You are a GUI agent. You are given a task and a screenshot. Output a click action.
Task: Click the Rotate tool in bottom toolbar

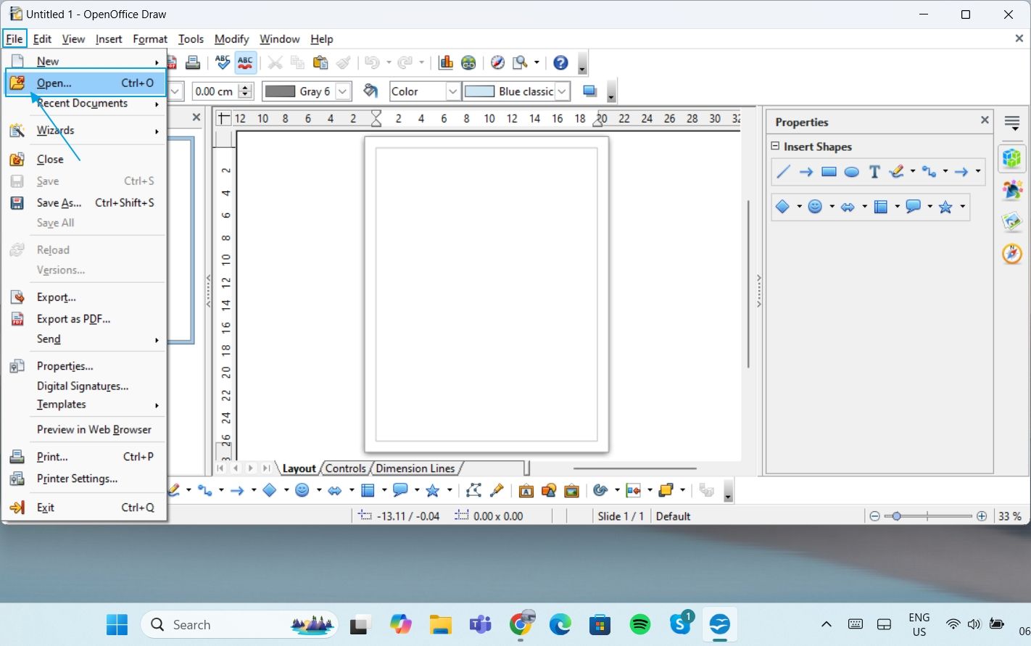coord(600,491)
